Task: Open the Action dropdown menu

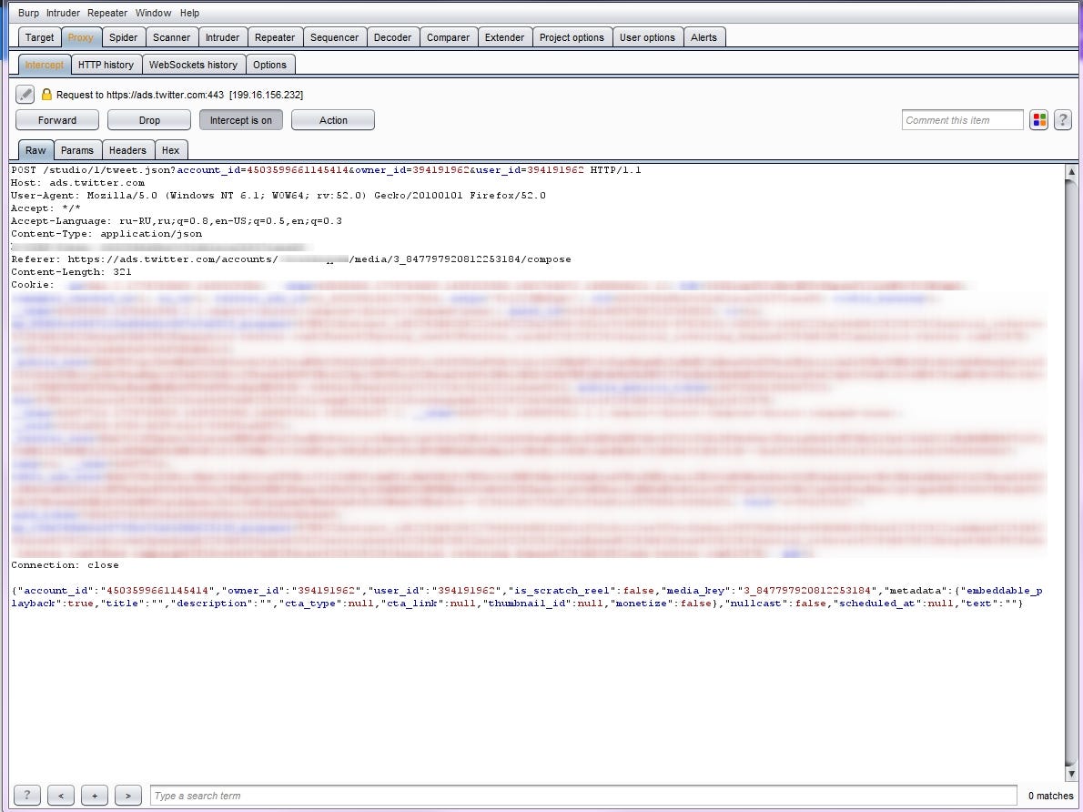Action: pos(333,119)
